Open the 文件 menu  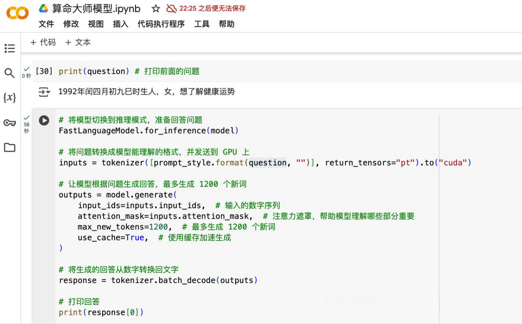coord(46,24)
